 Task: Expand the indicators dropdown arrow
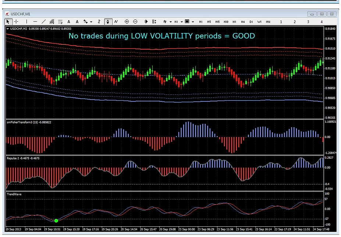pyautogui.click(x=171, y=22)
